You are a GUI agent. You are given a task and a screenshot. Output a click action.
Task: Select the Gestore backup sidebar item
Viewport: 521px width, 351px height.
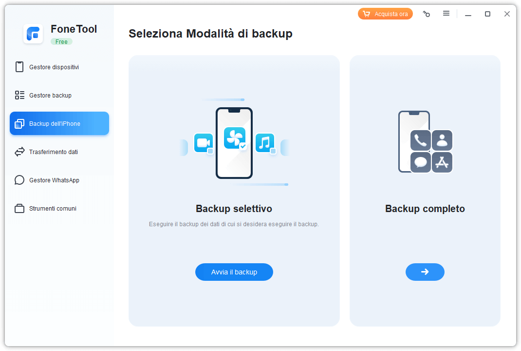pyautogui.click(x=50, y=96)
